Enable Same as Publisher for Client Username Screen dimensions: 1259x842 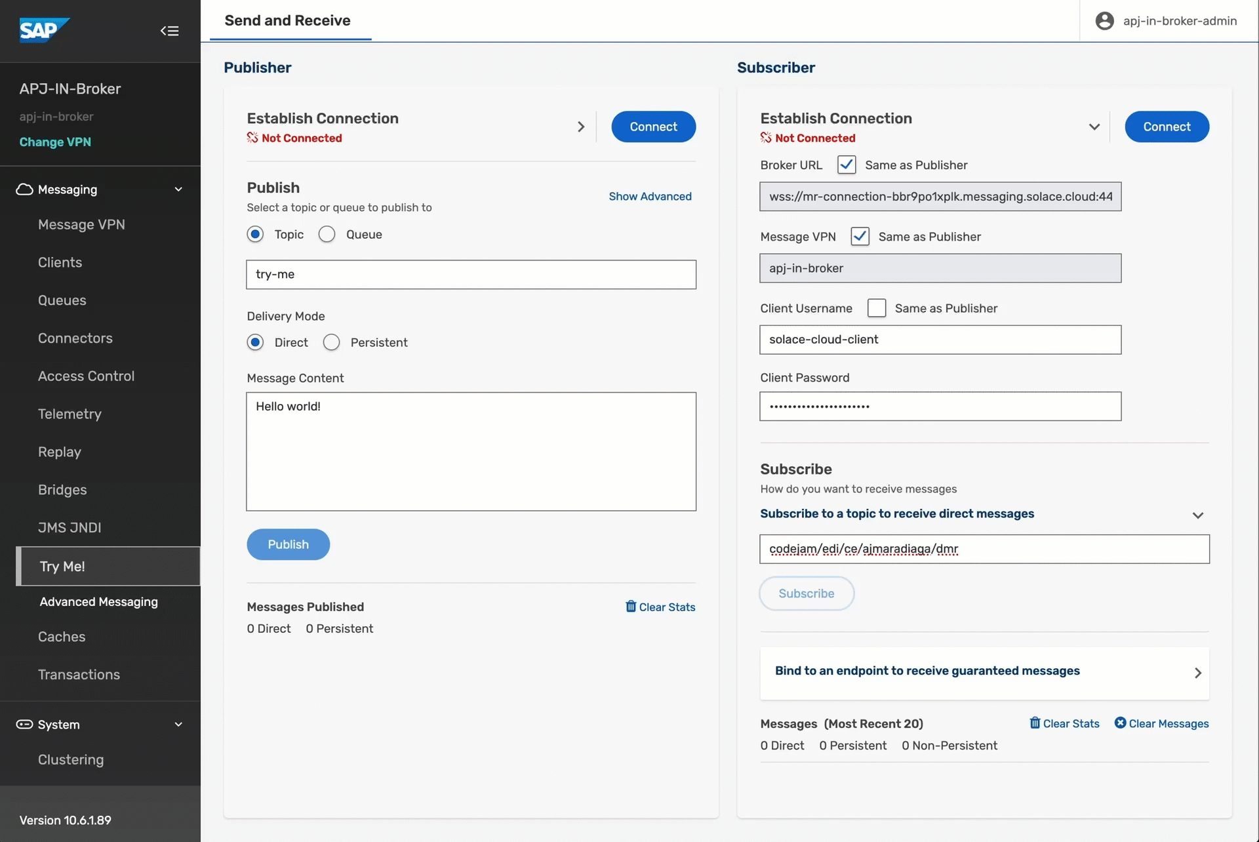pyautogui.click(x=875, y=308)
